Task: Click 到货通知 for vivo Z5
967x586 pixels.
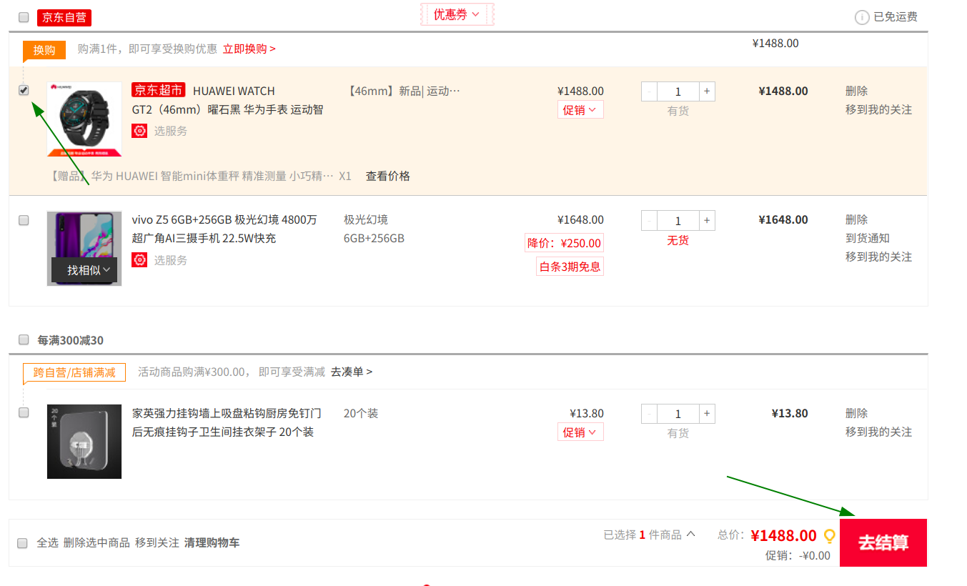Action: [868, 238]
